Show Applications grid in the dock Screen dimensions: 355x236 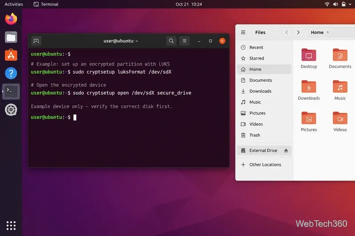pyautogui.click(x=11, y=225)
